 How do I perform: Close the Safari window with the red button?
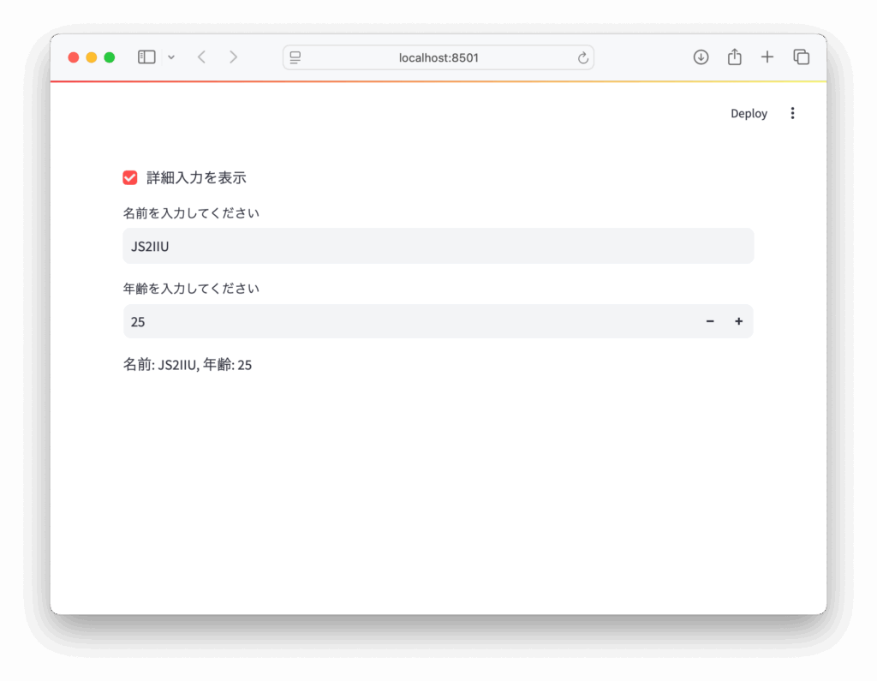[x=74, y=57]
